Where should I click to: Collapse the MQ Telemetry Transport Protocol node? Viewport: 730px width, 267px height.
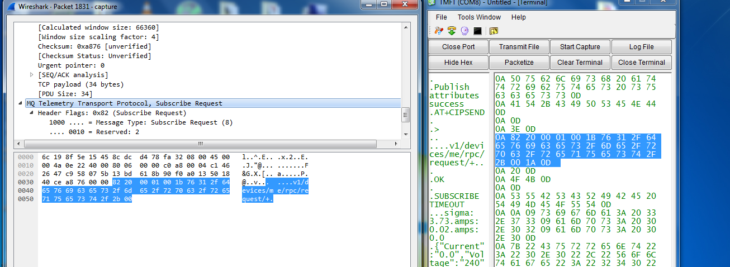pos(21,103)
